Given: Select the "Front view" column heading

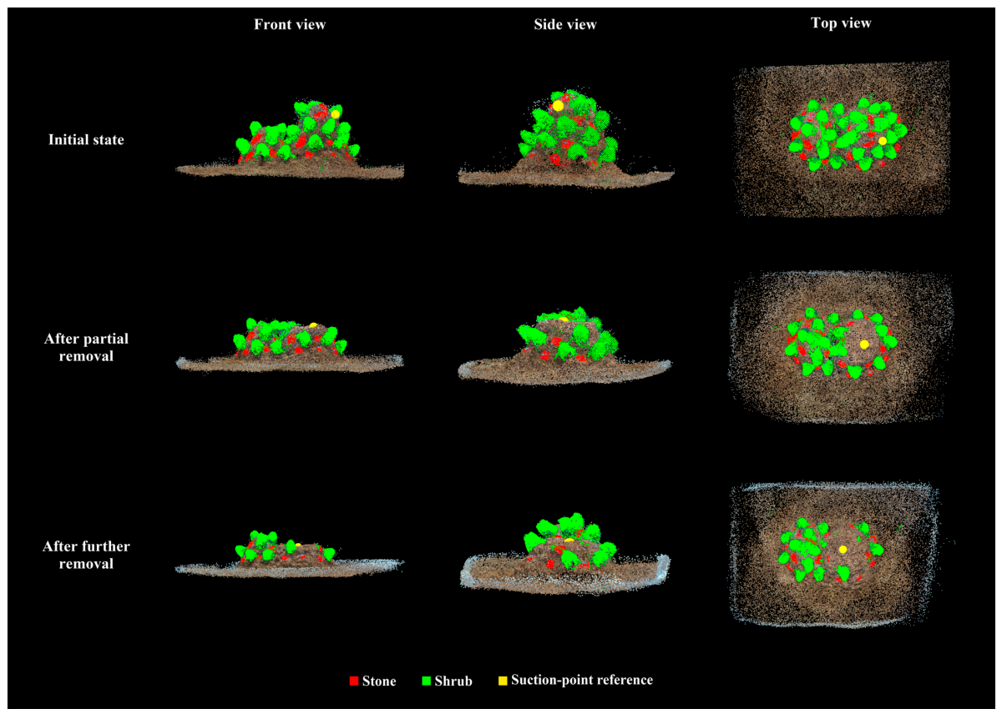Looking at the screenshot, I should tap(290, 24).
